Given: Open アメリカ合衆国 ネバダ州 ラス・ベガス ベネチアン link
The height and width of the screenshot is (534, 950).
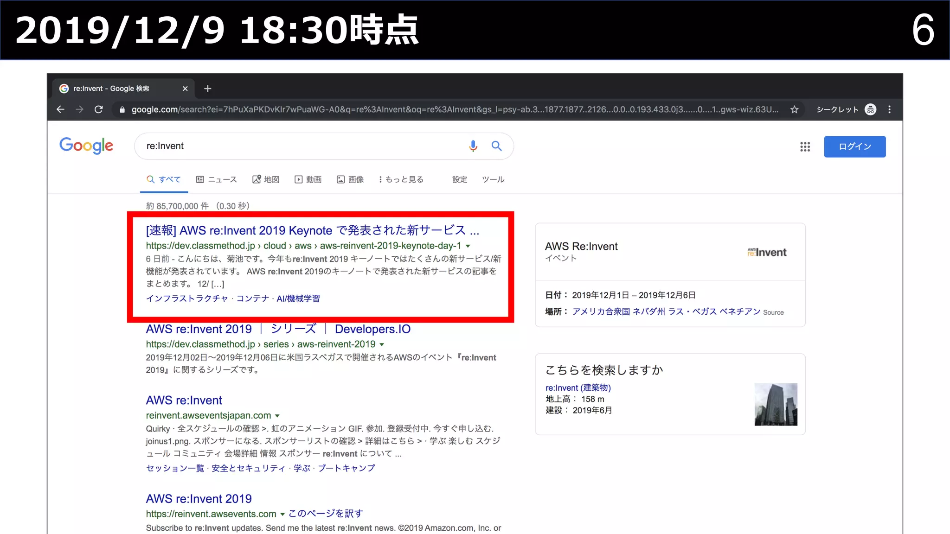Looking at the screenshot, I should [x=666, y=311].
